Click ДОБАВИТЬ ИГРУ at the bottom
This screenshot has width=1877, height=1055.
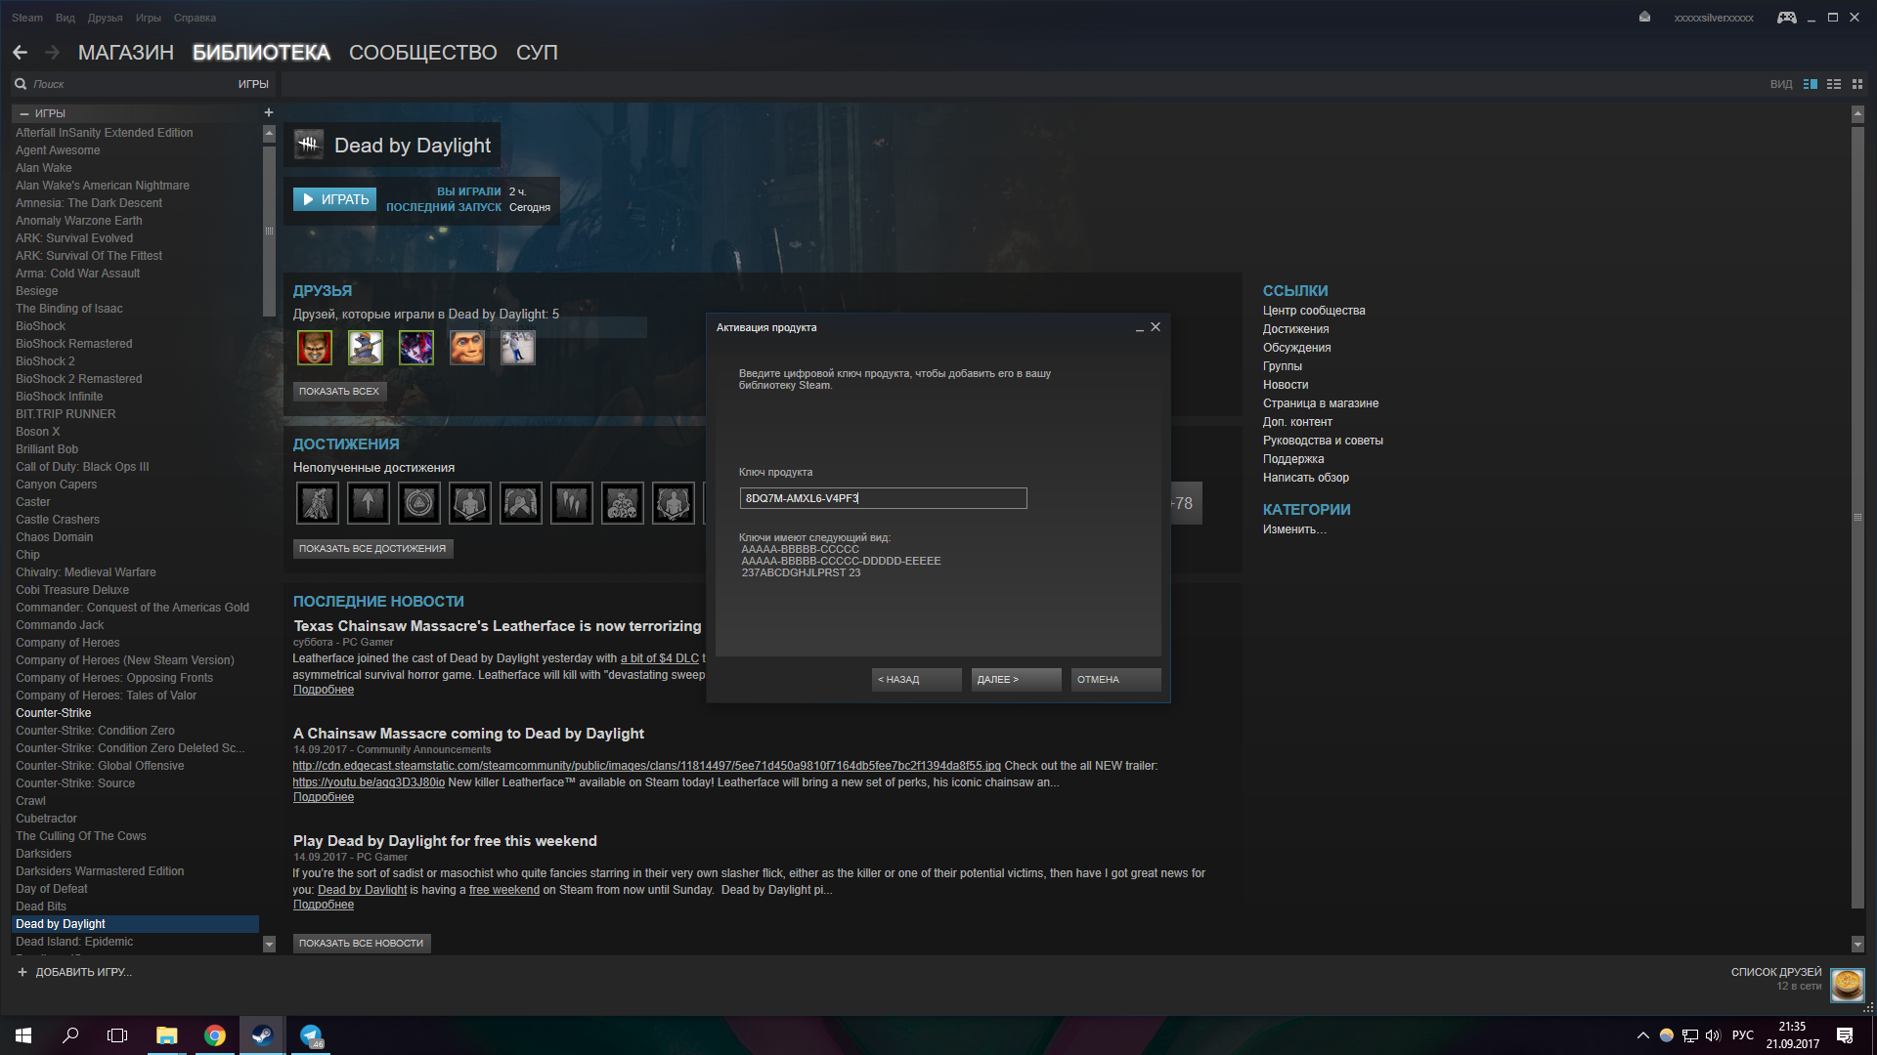pos(74,972)
